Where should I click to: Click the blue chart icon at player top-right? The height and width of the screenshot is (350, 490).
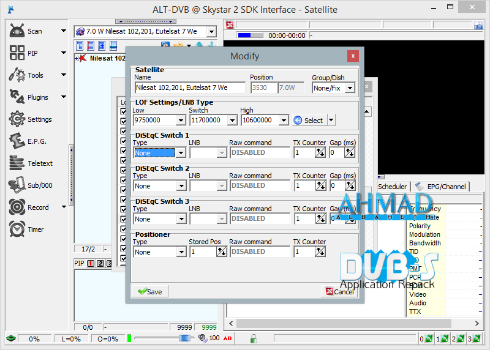pyautogui.click(x=478, y=25)
